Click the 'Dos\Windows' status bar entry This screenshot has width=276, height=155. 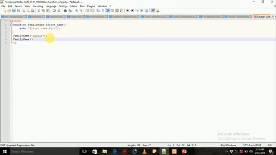(229, 146)
